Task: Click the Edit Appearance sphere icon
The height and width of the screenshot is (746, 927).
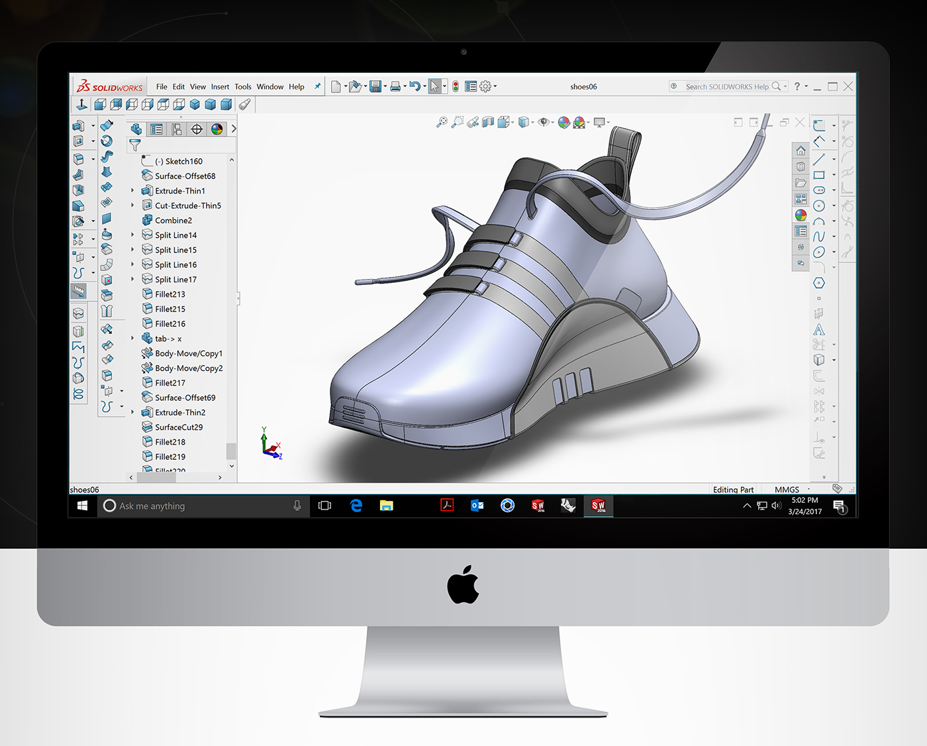Action: pos(564,123)
